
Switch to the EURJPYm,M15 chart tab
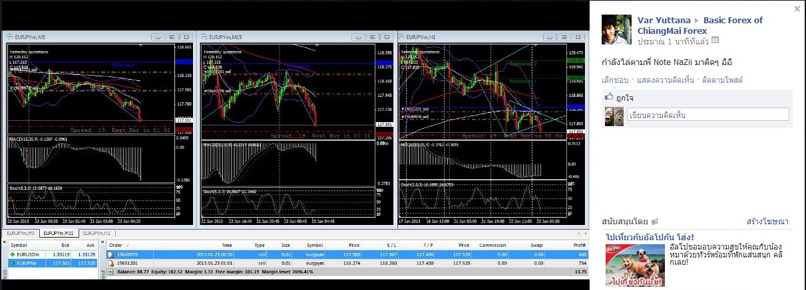(59, 234)
